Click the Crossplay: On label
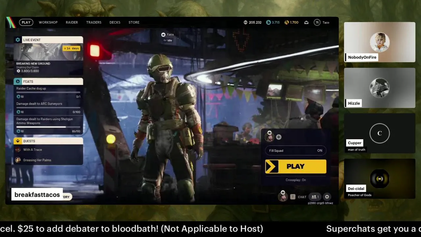Image resolution: width=421 pixels, height=237 pixels. [296, 180]
